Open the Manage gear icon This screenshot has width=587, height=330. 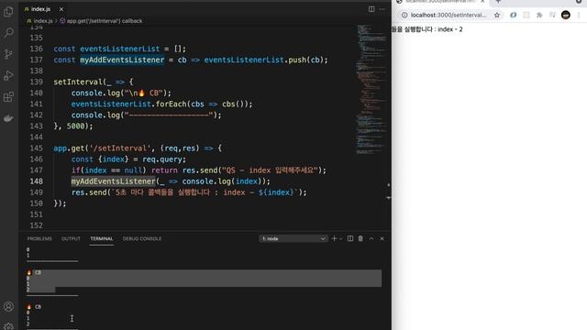(8, 326)
